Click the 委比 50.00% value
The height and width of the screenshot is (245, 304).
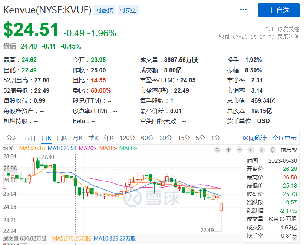point(101,90)
